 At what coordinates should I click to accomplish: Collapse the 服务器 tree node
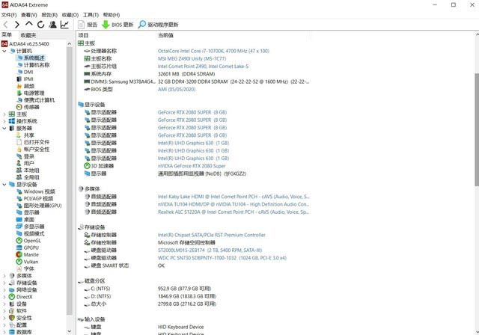coord(4,128)
